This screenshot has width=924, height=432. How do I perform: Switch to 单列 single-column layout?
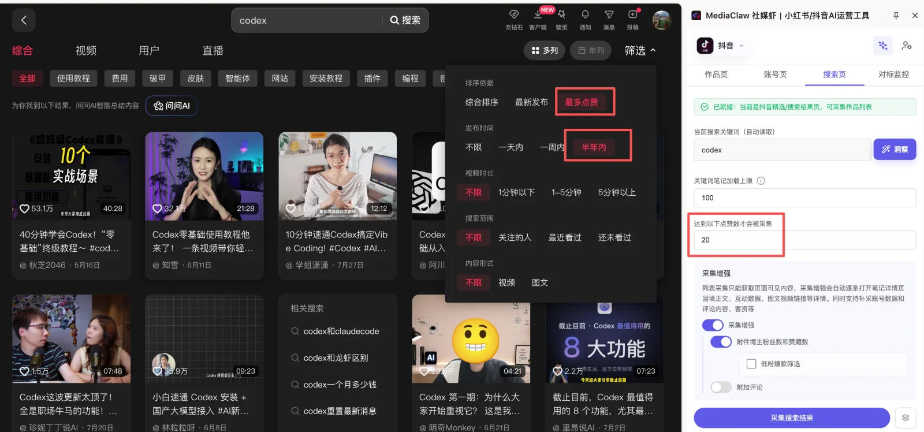tap(591, 50)
